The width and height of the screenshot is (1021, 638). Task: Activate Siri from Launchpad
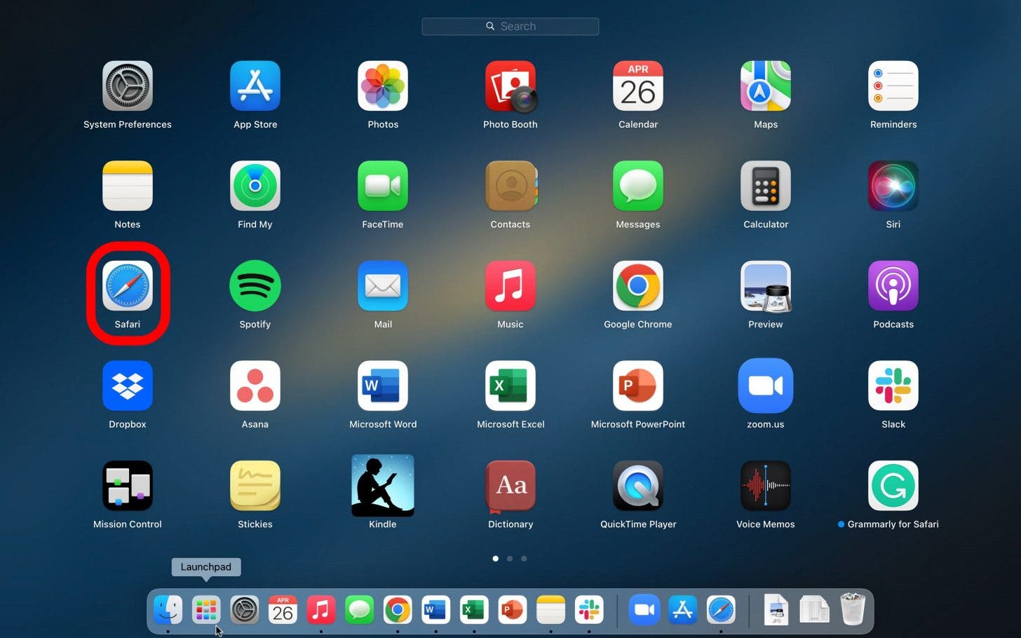tap(893, 186)
